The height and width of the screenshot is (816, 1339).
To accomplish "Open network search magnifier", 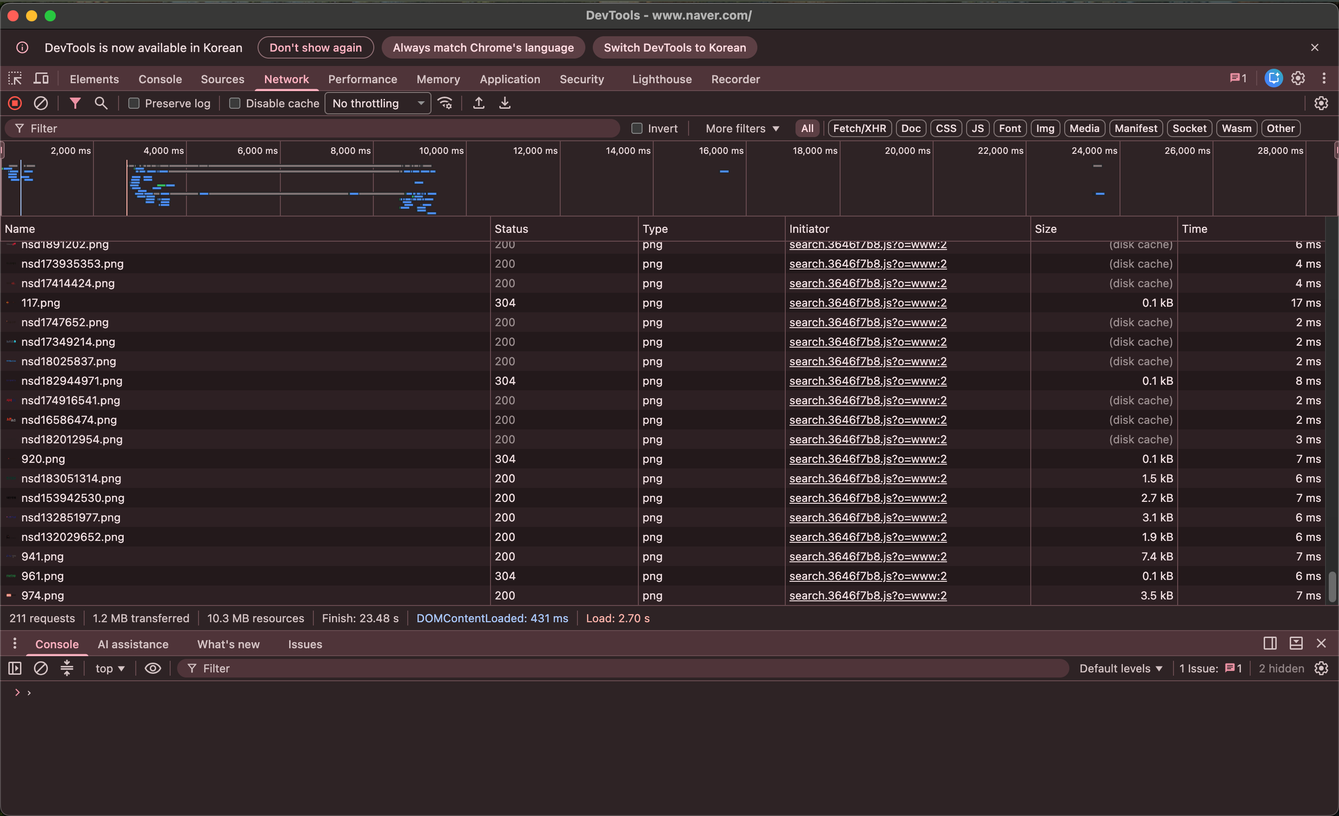I will click(x=101, y=103).
